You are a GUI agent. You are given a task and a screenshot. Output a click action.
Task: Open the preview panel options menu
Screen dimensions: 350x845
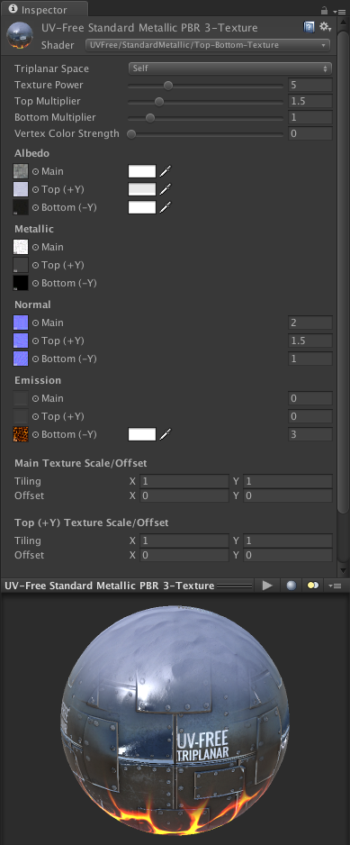pos(336,586)
